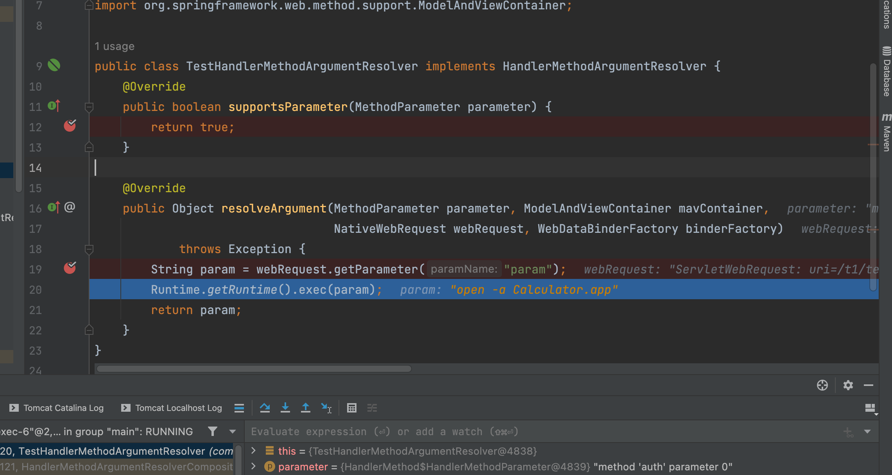Click the '1 usage' hint link

115,46
